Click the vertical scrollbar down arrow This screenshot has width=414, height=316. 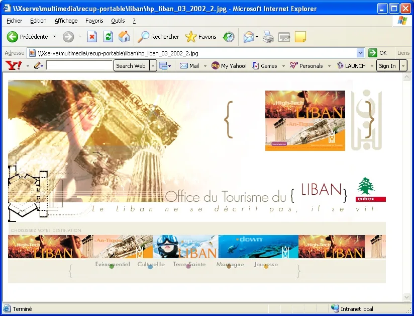click(406, 297)
